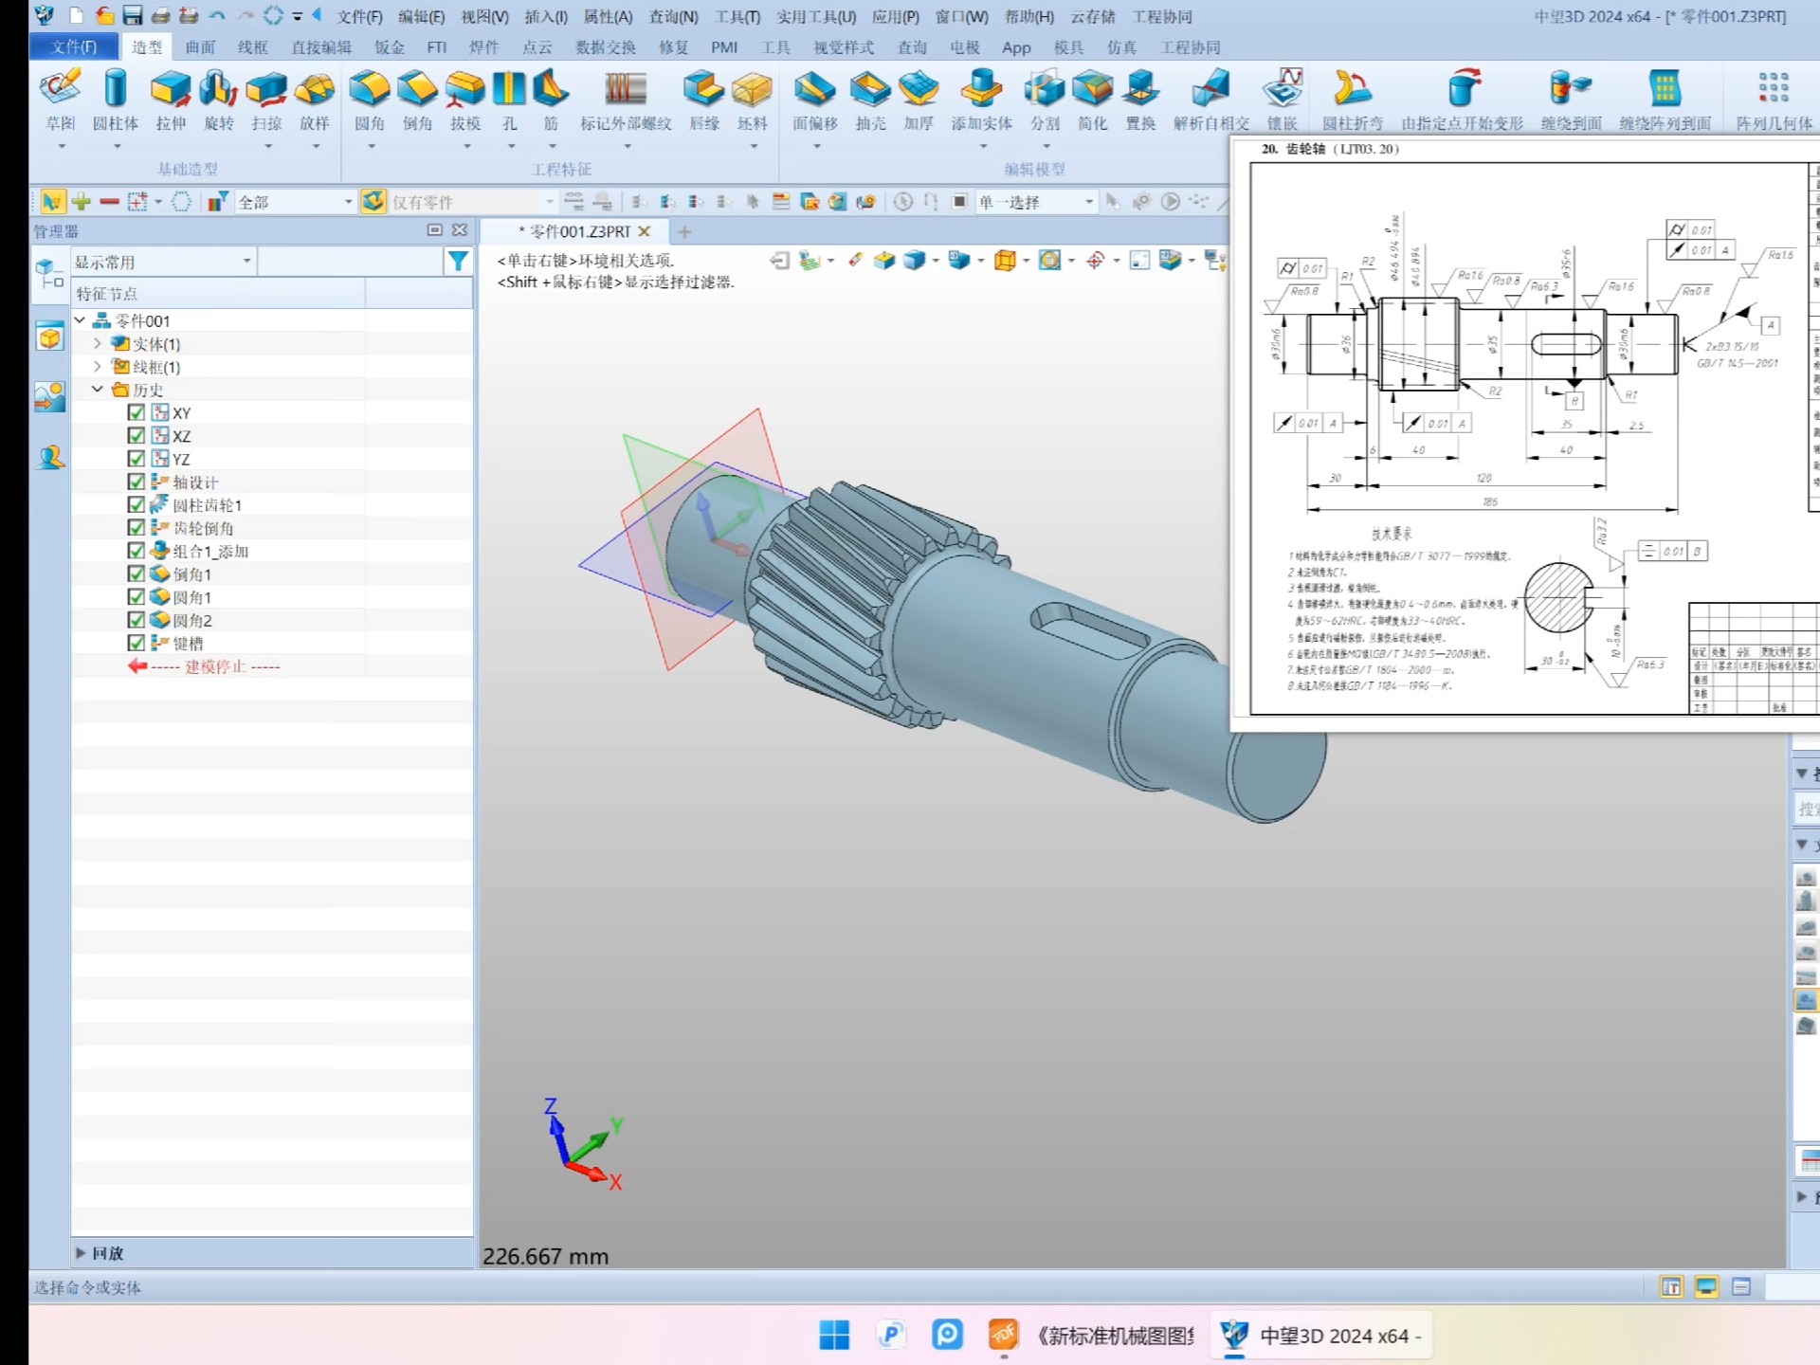1820x1365 pixels.
Task: Click the Windows Start button in taskbar
Action: 834,1335
